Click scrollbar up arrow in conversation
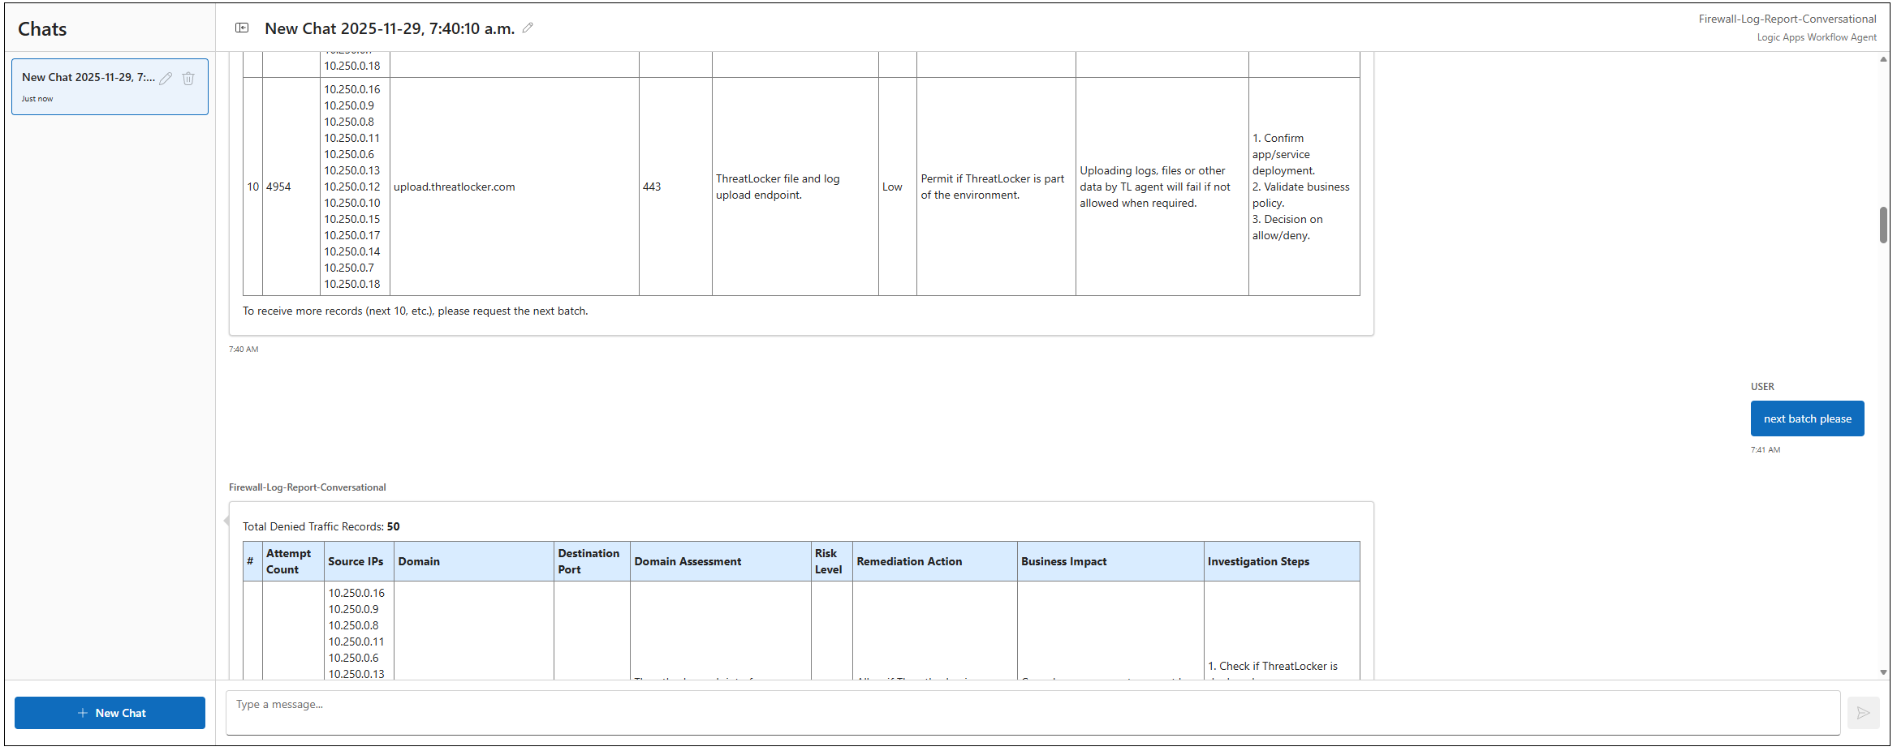1897x751 pixels. (1883, 59)
